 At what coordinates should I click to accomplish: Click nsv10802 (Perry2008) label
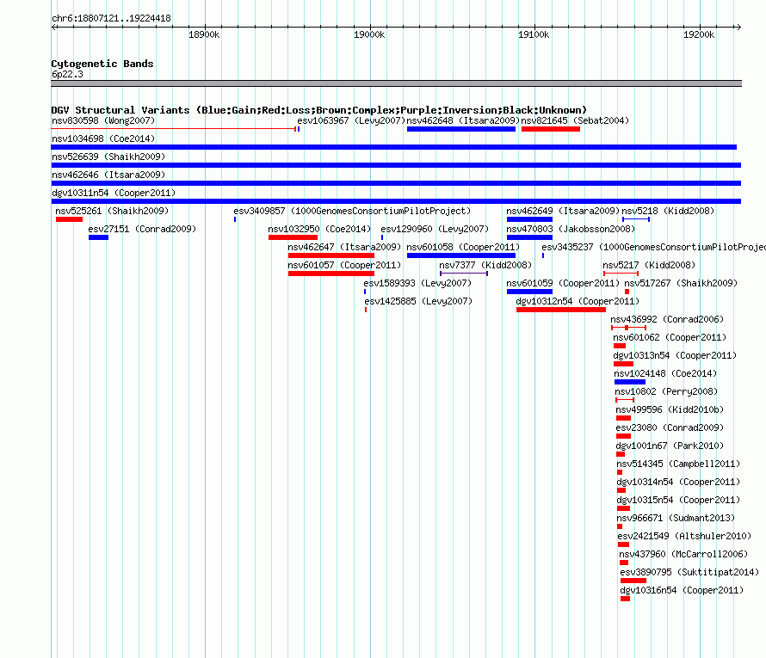666,391
